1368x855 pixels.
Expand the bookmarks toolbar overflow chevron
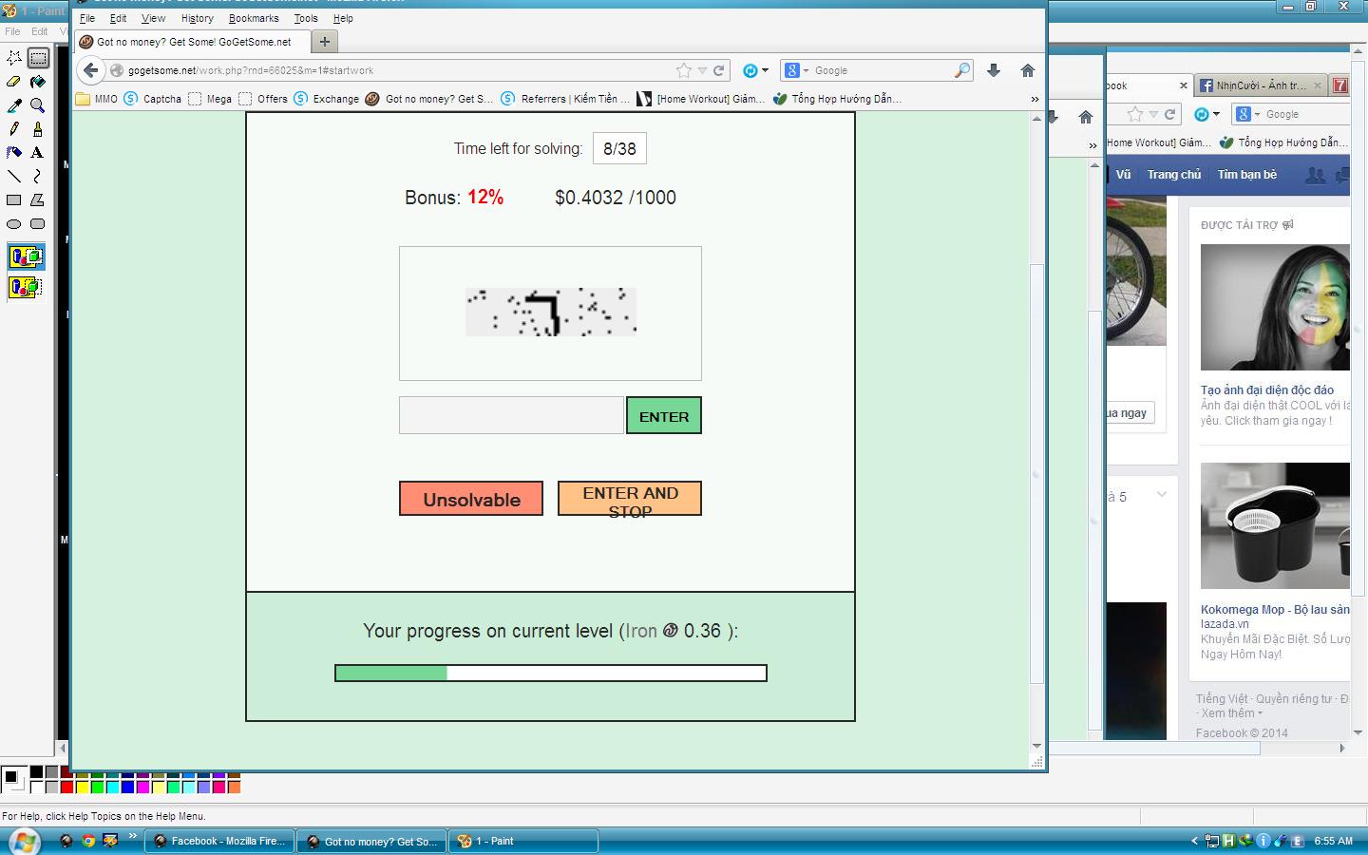(1035, 99)
